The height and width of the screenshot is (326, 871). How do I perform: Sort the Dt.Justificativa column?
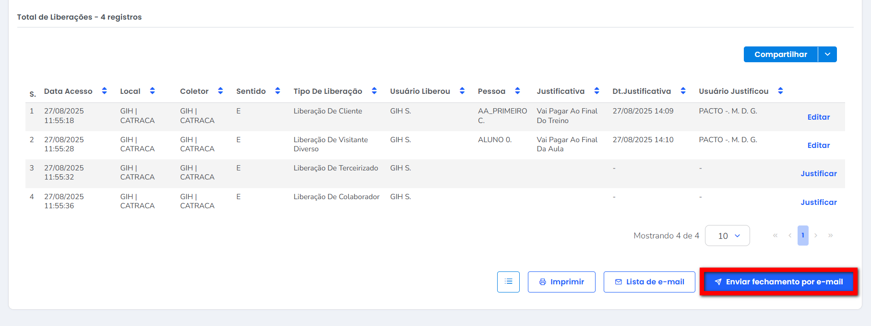pos(683,91)
